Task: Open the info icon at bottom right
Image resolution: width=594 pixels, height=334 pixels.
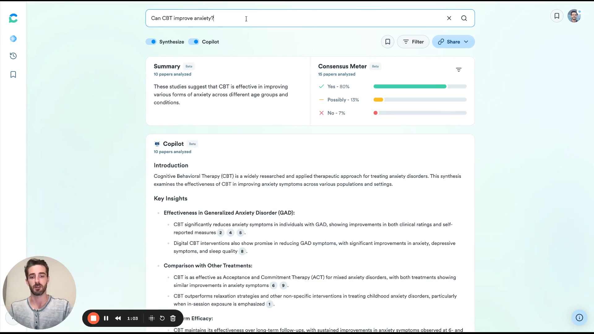Action: pos(579,318)
